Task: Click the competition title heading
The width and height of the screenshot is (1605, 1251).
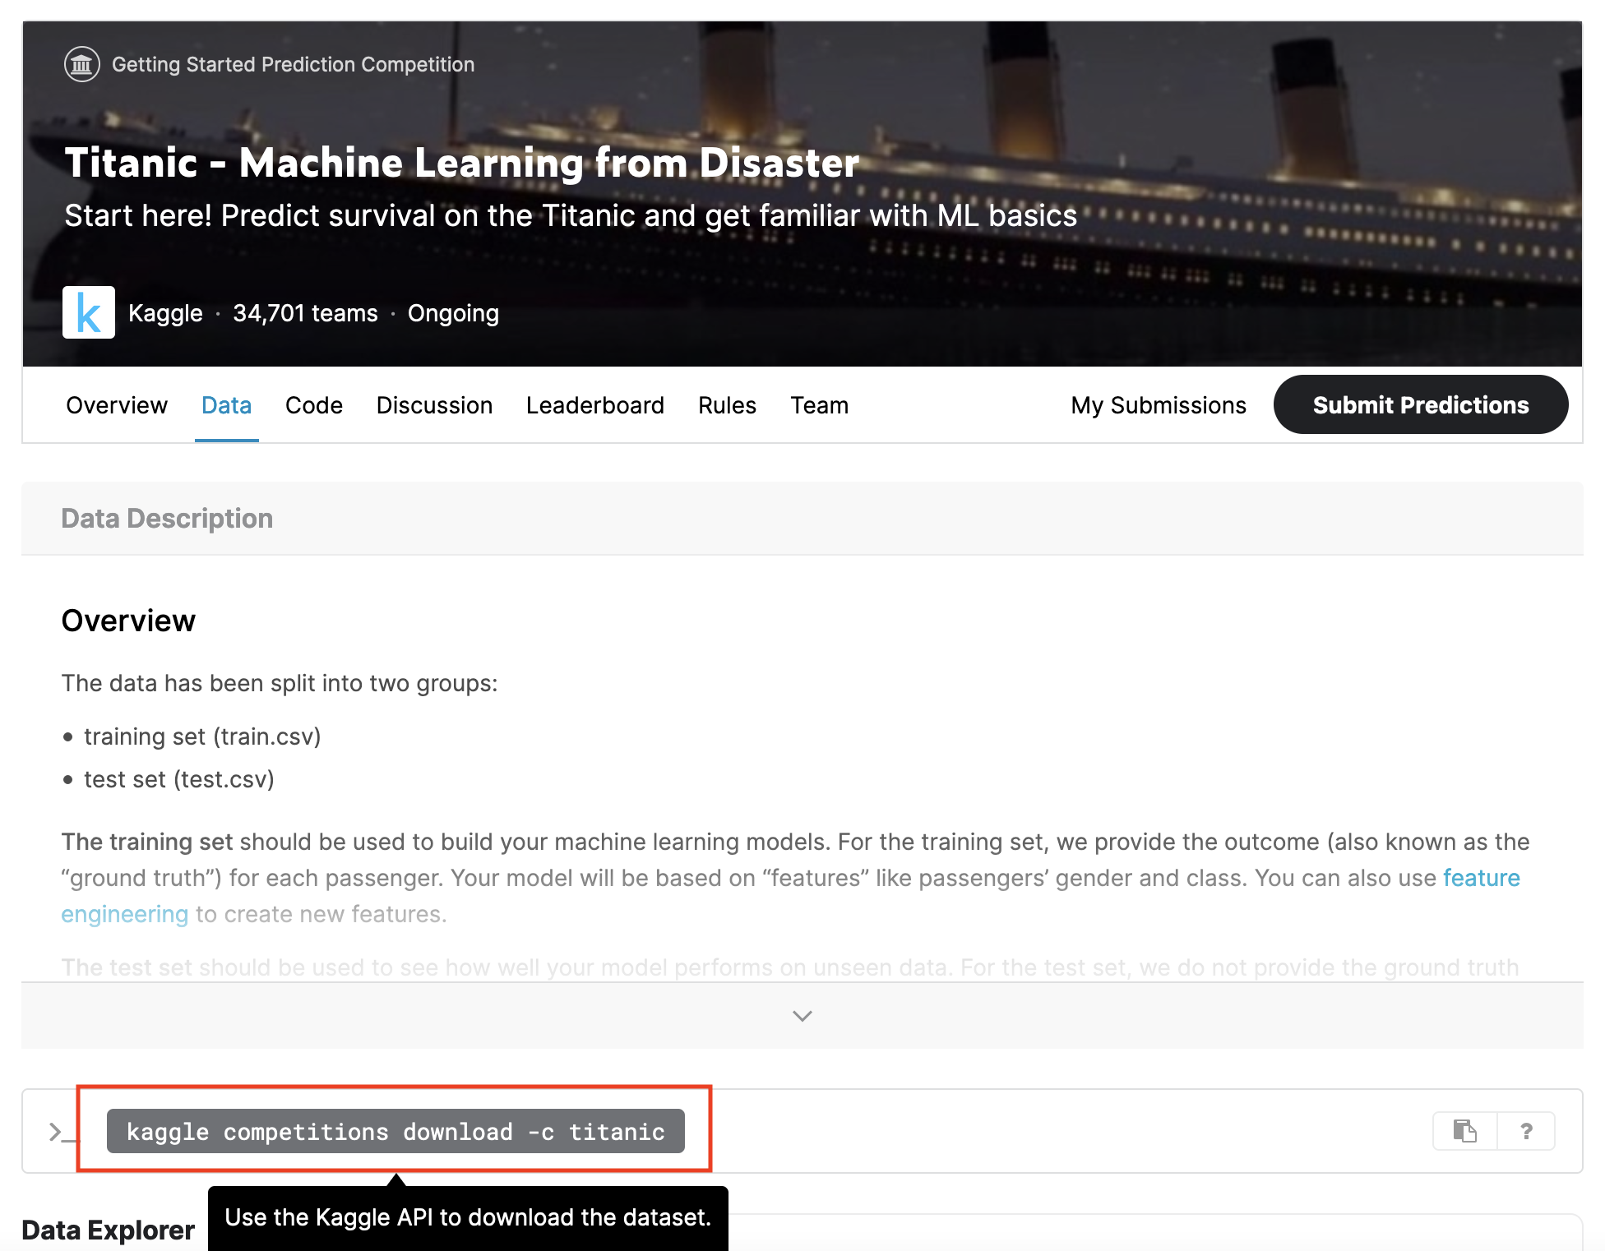Action: pyautogui.click(x=462, y=162)
